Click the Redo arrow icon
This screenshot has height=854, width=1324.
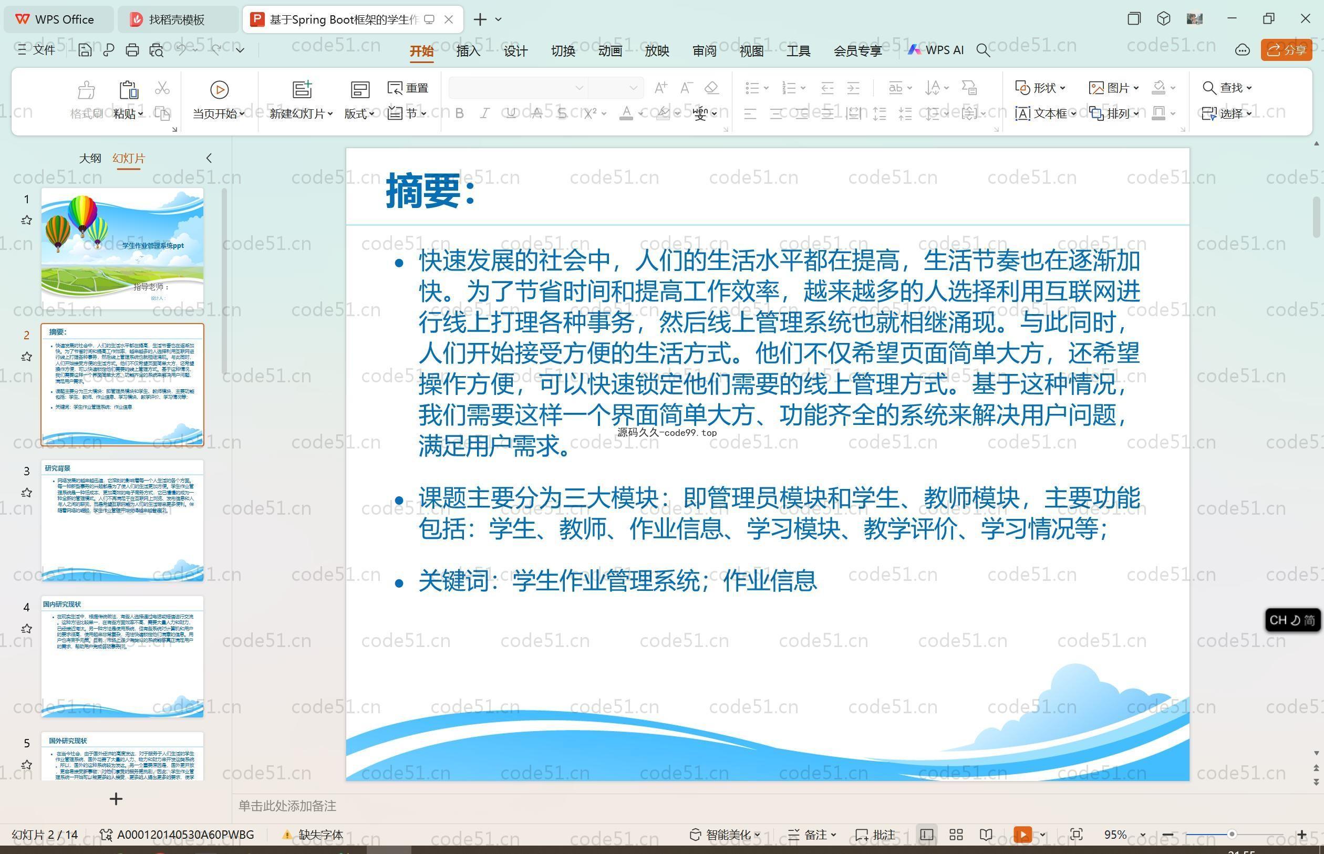216,50
